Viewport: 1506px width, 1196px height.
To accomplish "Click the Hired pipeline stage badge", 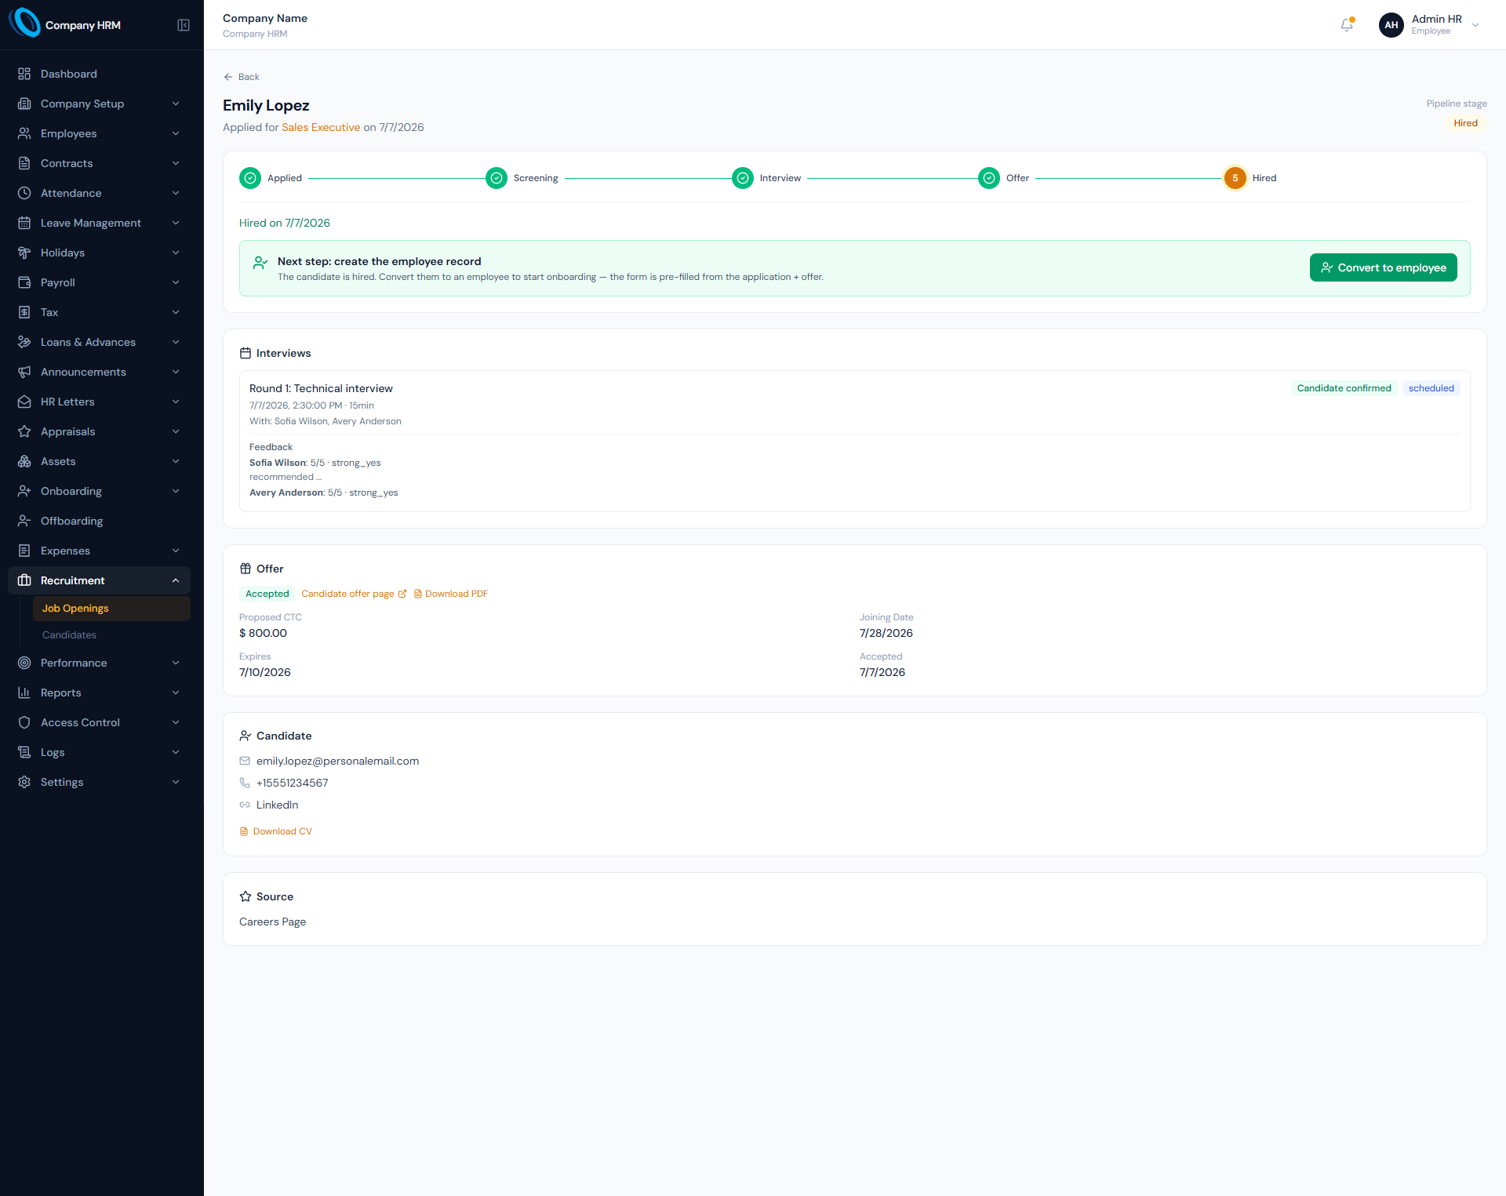I will tap(1465, 123).
